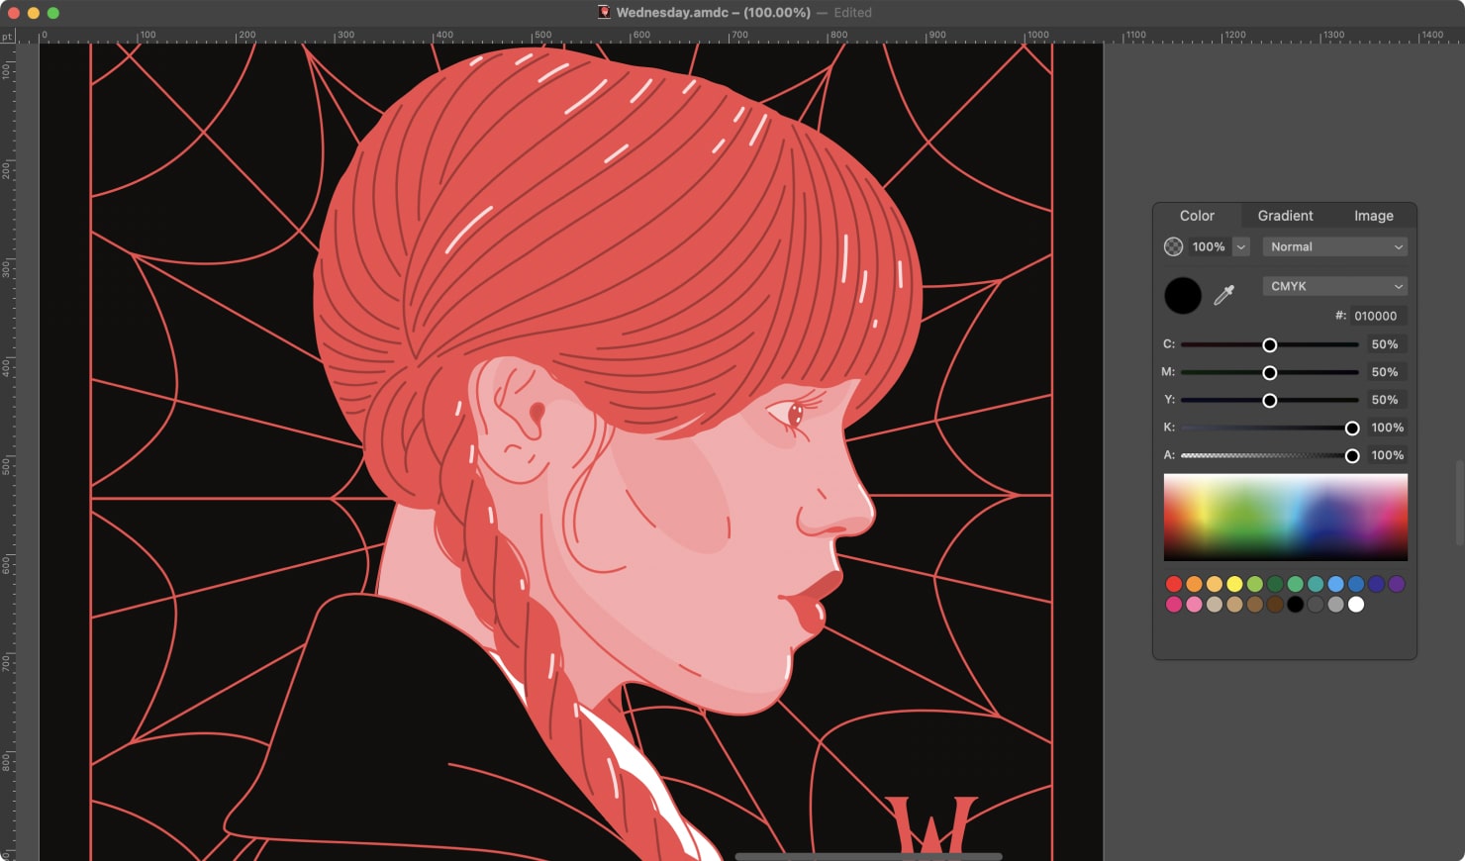The height and width of the screenshot is (861, 1465).
Task: Select the medium green preset swatch
Action: (1295, 584)
